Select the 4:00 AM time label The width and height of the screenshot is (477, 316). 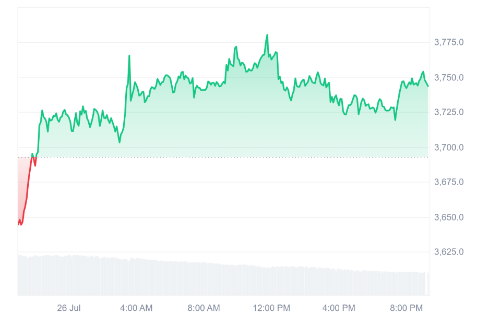click(x=136, y=308)
